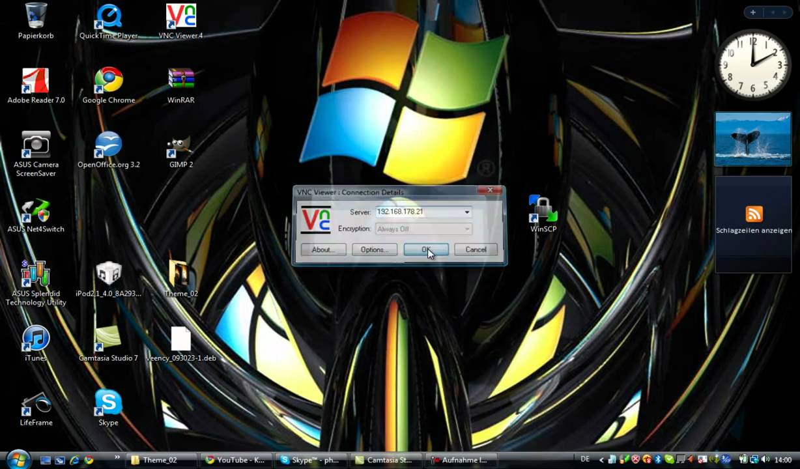800x469 pixels.
Task: Click the sidebar previous gadgets arrow
Action: click(x=773, y=12)
